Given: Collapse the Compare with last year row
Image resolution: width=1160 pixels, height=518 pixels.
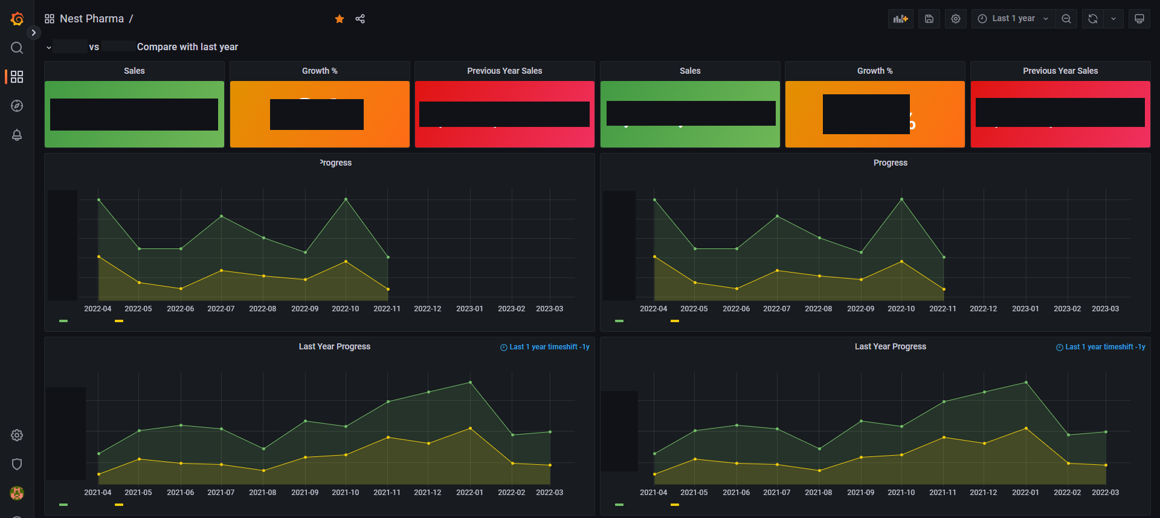Looking at the screenshot, I should [49, 47].
